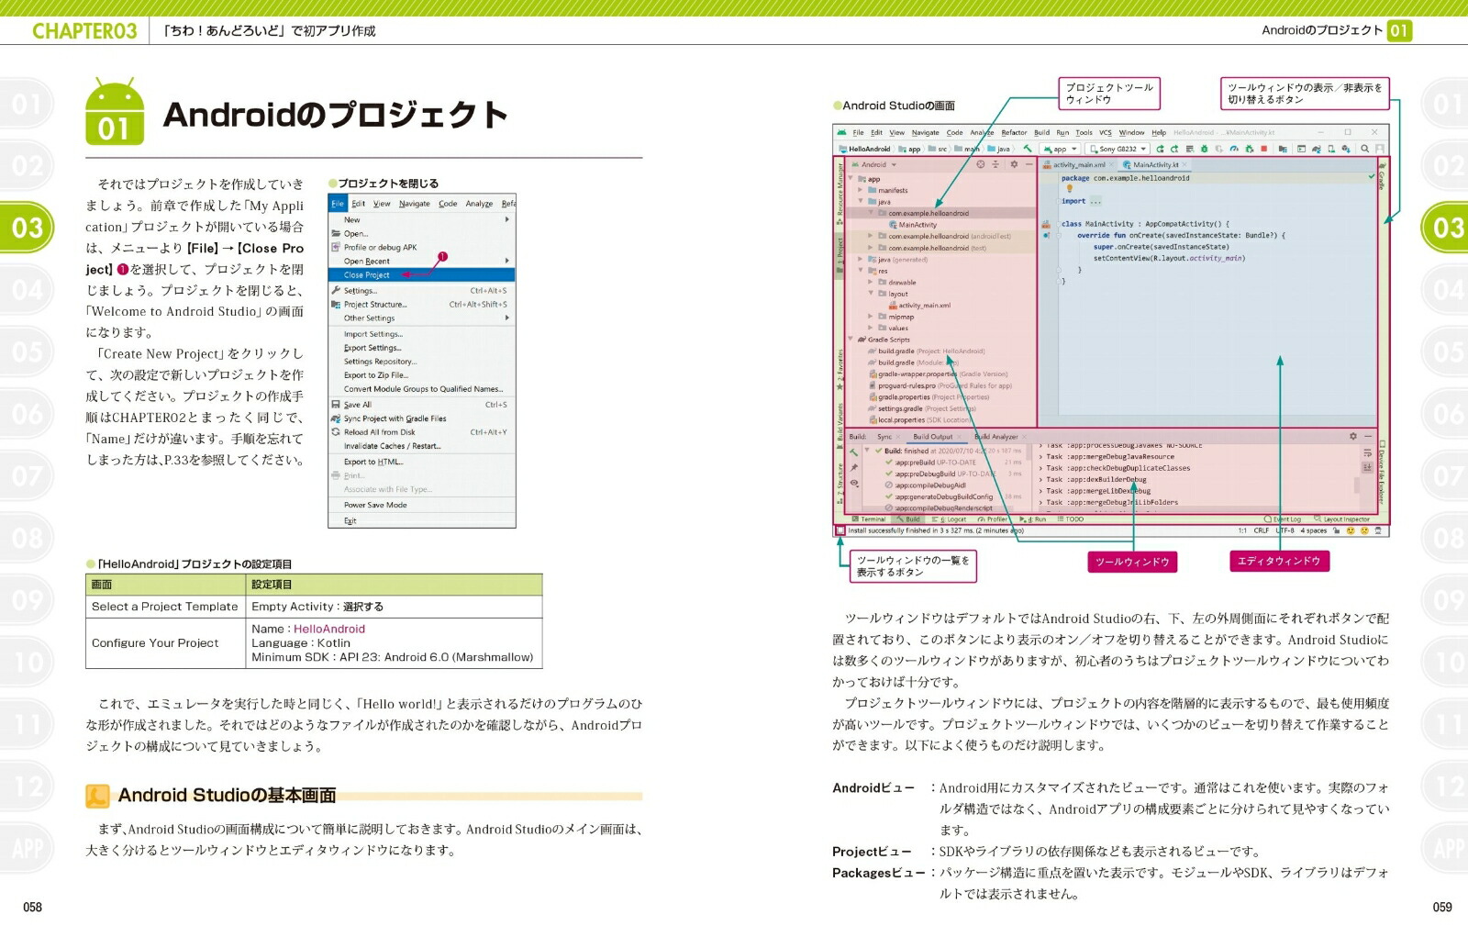
Task: Open the Project panel gear options
Action: point(1014,164)
